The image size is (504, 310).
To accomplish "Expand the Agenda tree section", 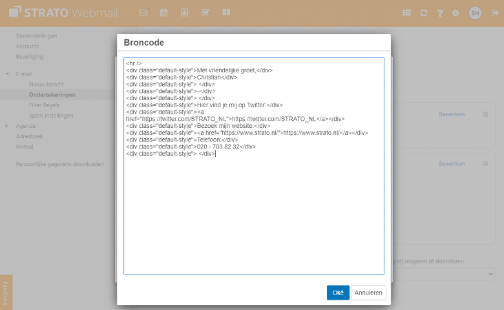I will pyautogui.click(x=6, y=125).
